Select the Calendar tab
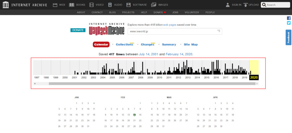The width and height of the screenshot is (292, 133). pyautogui.click(x=101, y=45)
